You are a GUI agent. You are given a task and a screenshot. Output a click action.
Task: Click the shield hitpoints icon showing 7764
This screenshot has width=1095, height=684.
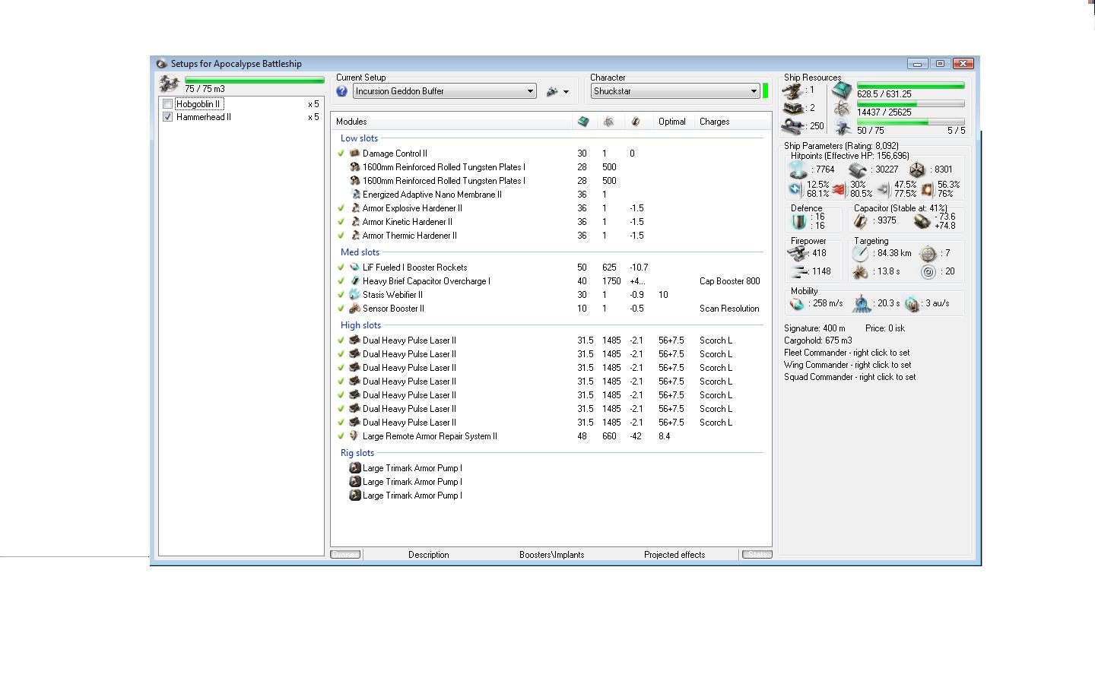pos(798,169)
